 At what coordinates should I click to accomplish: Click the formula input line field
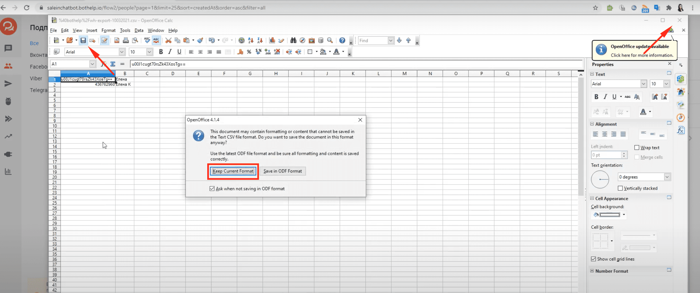[356, 64]
